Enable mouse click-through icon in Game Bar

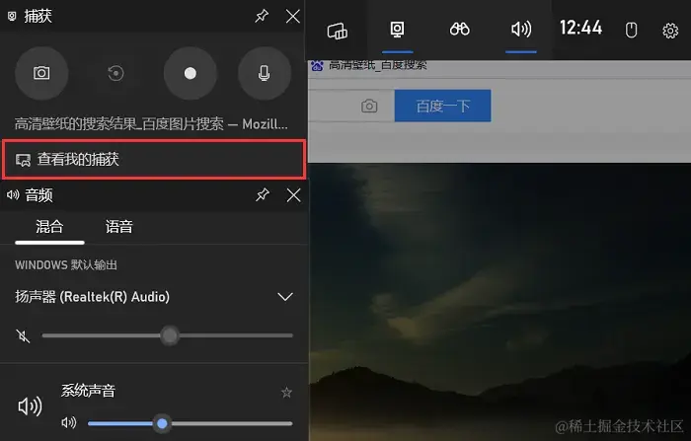631,31
